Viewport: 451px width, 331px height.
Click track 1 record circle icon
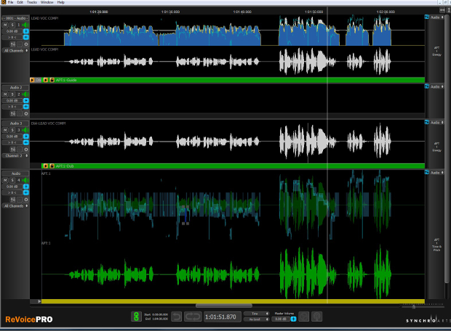coord(26,44)
